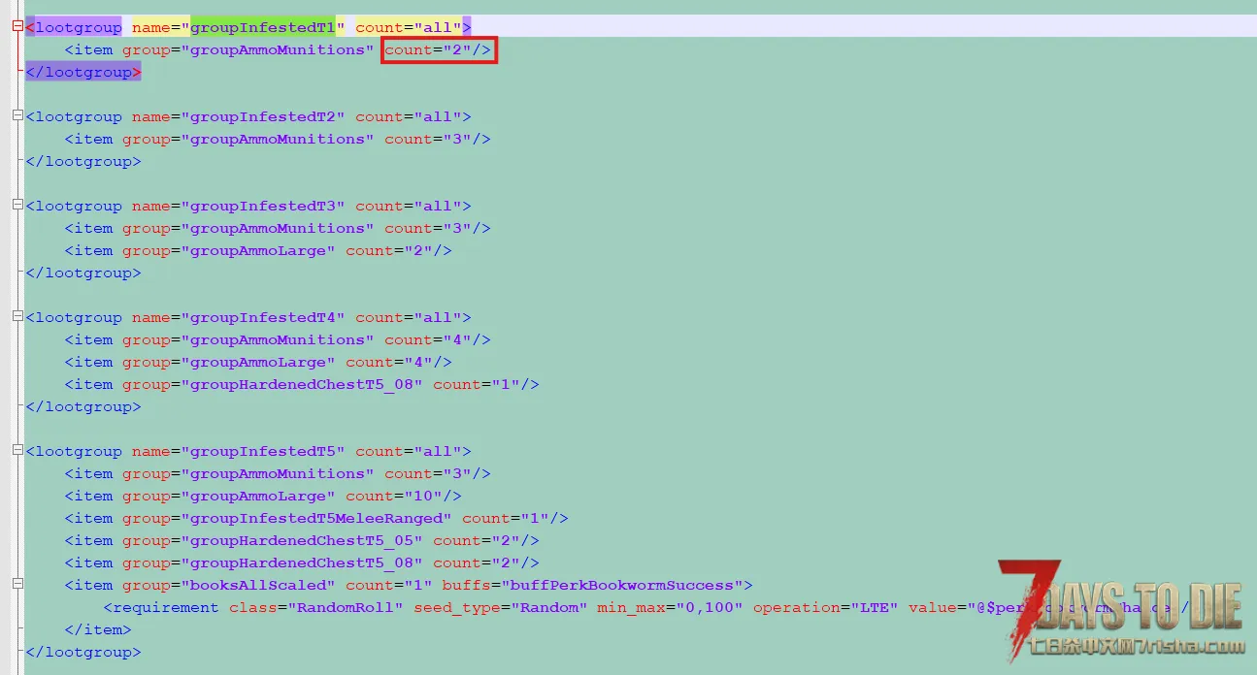Fold the groupInfestedT3 lootgroup section
This screenshot has width=1257, height=675.
pos(17,206)
